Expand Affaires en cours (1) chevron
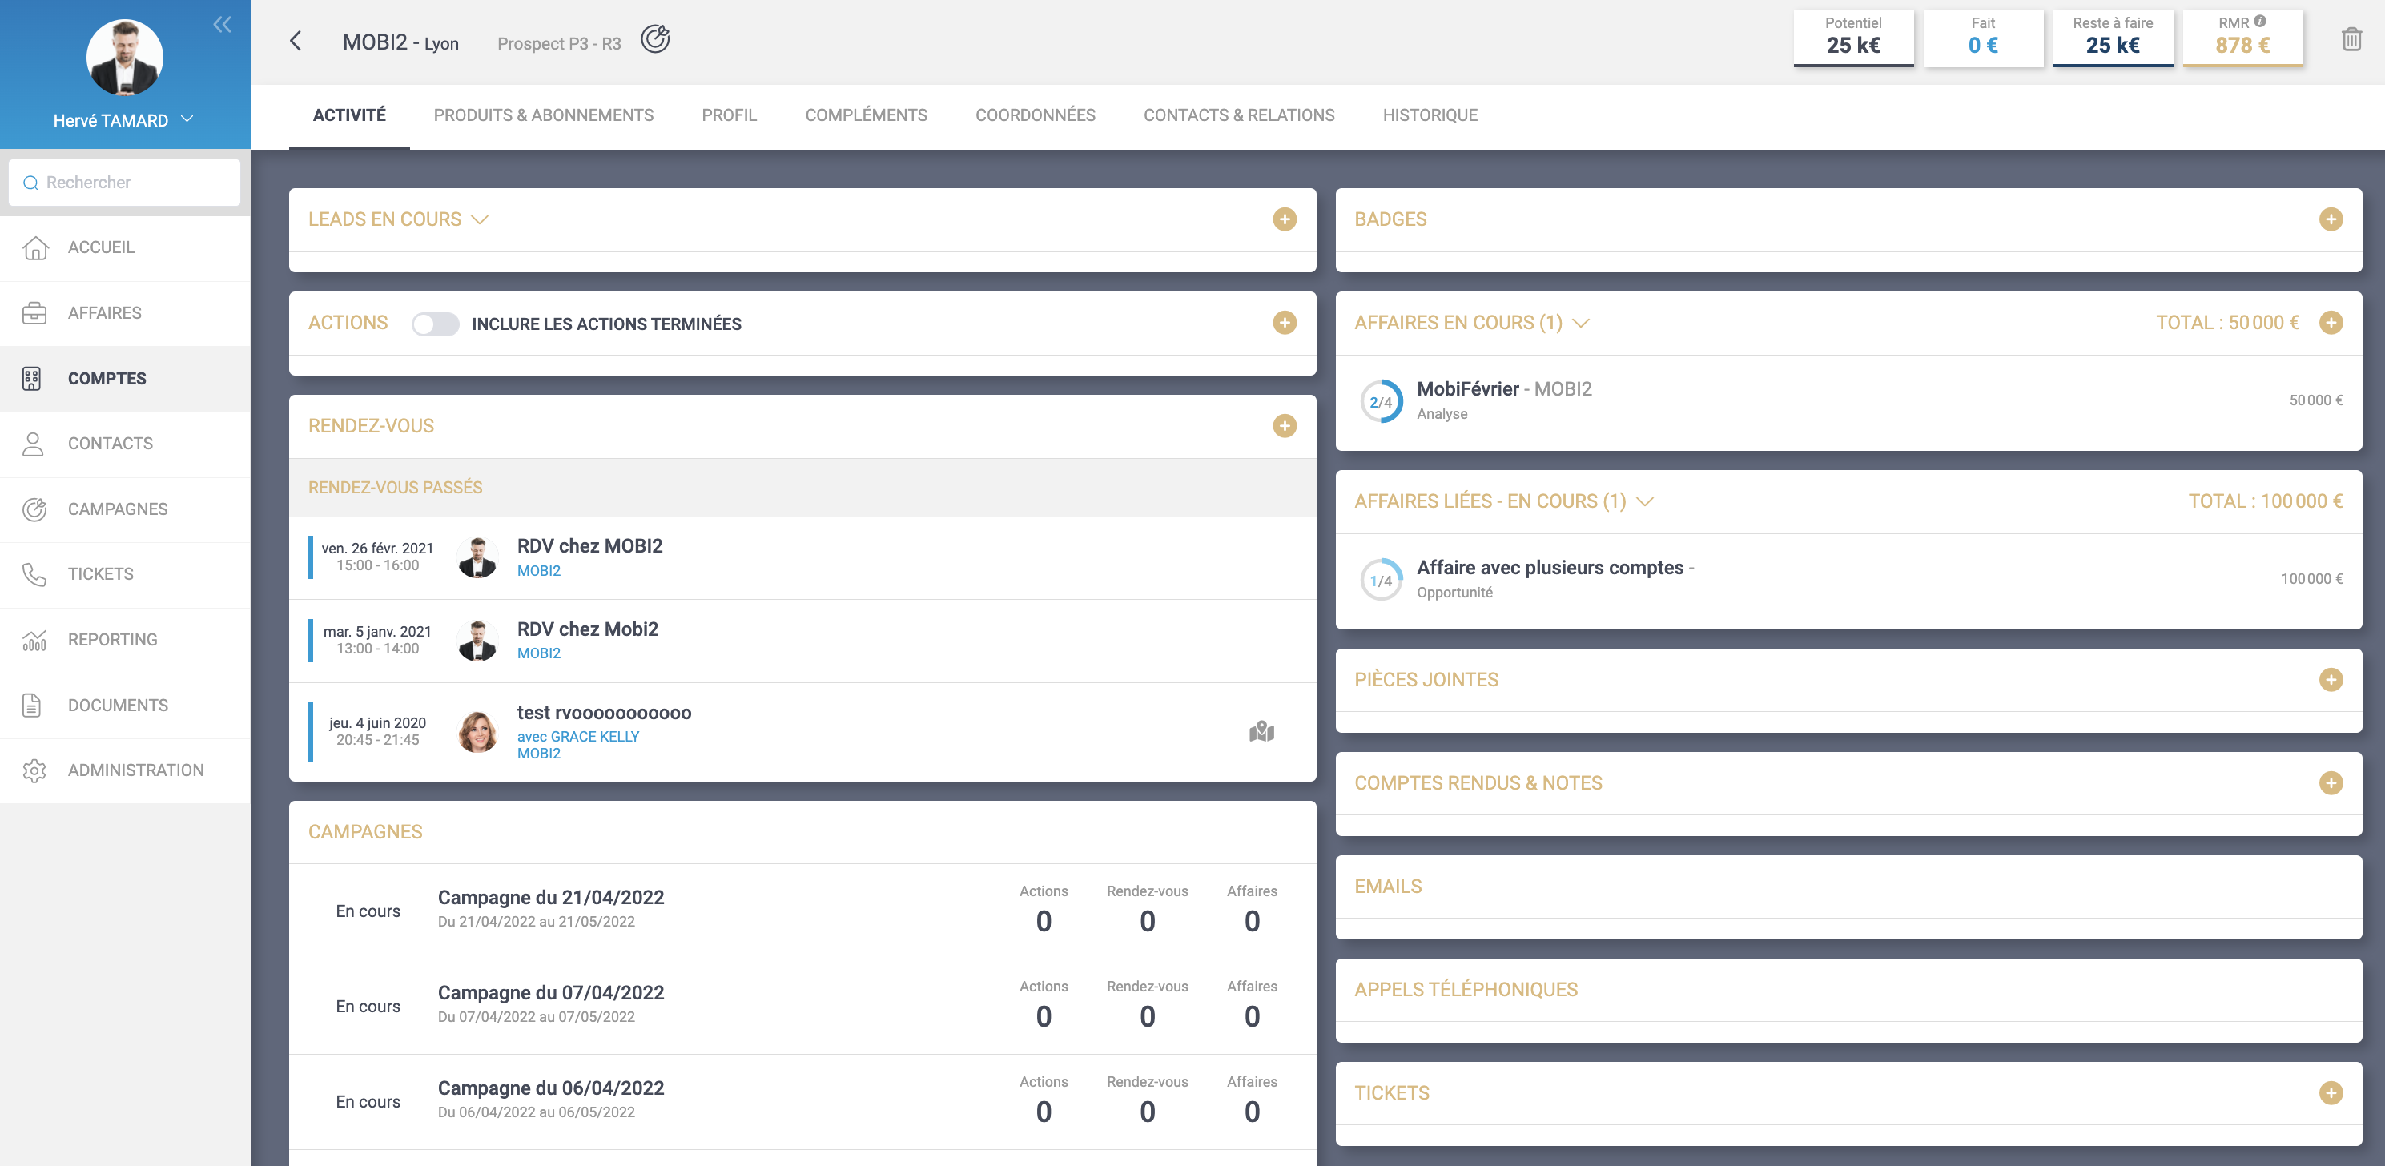Image resolution: width=2385 pixels, height=1166 pixels. click(1582, 324)
